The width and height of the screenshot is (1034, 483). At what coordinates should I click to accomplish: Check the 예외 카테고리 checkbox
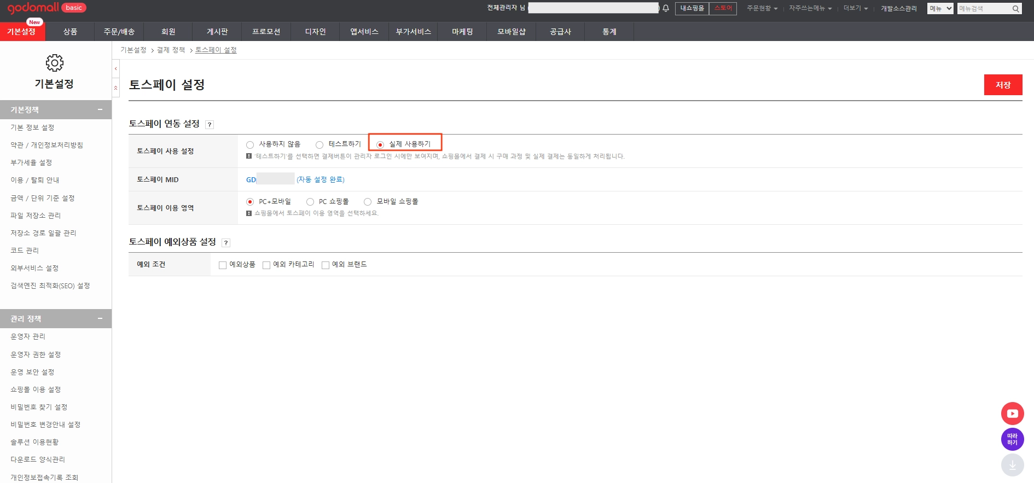[266, 265]
